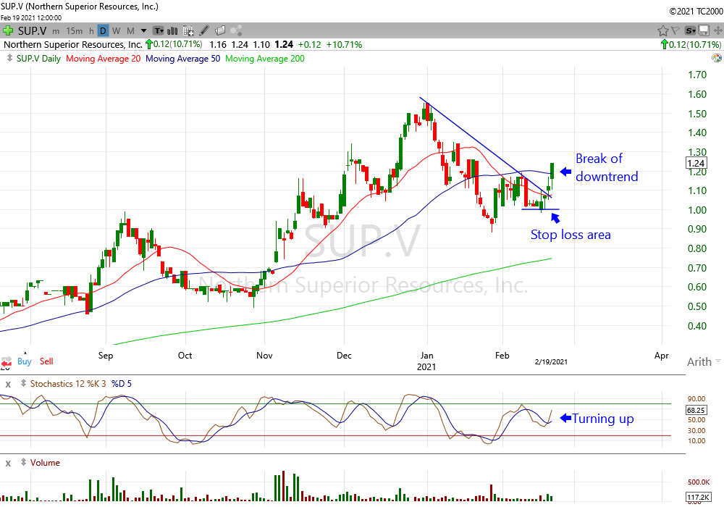Click the 'Turning up' annotation text
This screenshot has width=724, height=507.
tap(603, 419)
